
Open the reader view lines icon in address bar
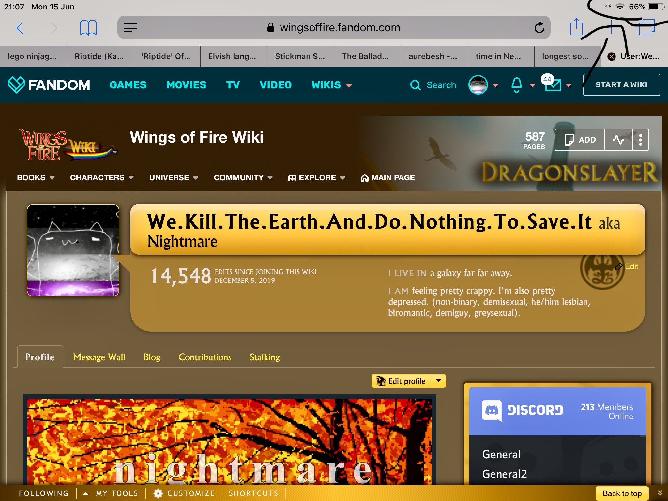[x=130, y=28]
